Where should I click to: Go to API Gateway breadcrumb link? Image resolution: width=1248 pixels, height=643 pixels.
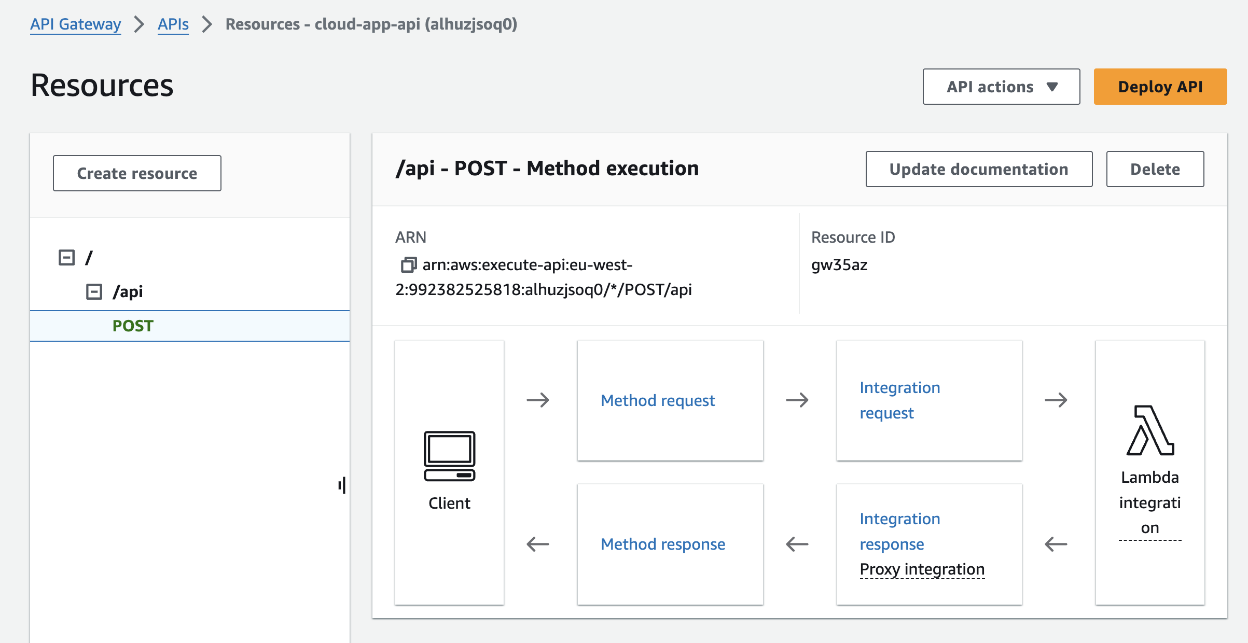75,24
